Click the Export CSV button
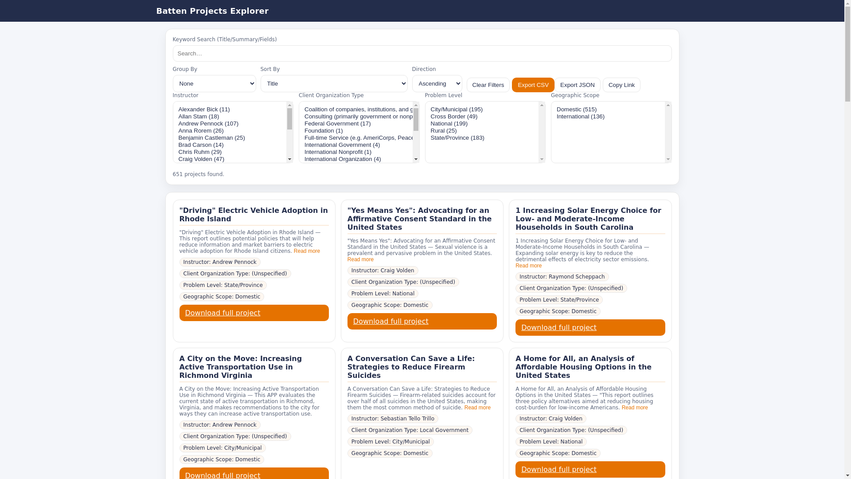The image size is (851, 479). click(533, 85)
